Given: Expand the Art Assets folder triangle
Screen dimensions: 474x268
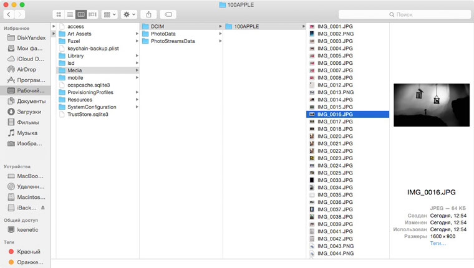Looking at the screenshot, I should pyautogui.click(x=54, y=34).
